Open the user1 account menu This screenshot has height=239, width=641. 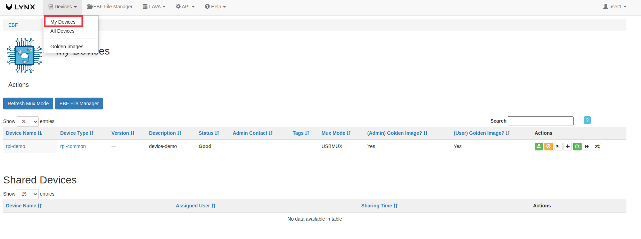[615, 7]
